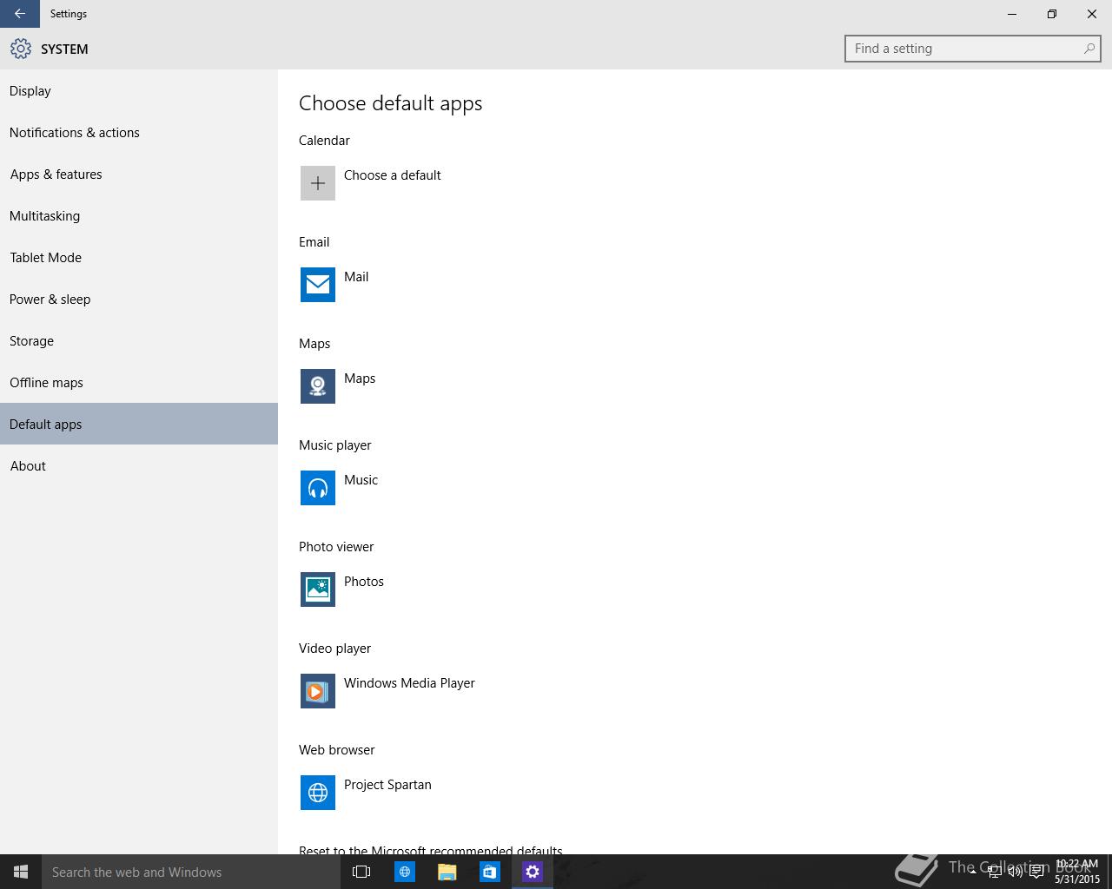Change the Photos viewer default

coord(364,582)
